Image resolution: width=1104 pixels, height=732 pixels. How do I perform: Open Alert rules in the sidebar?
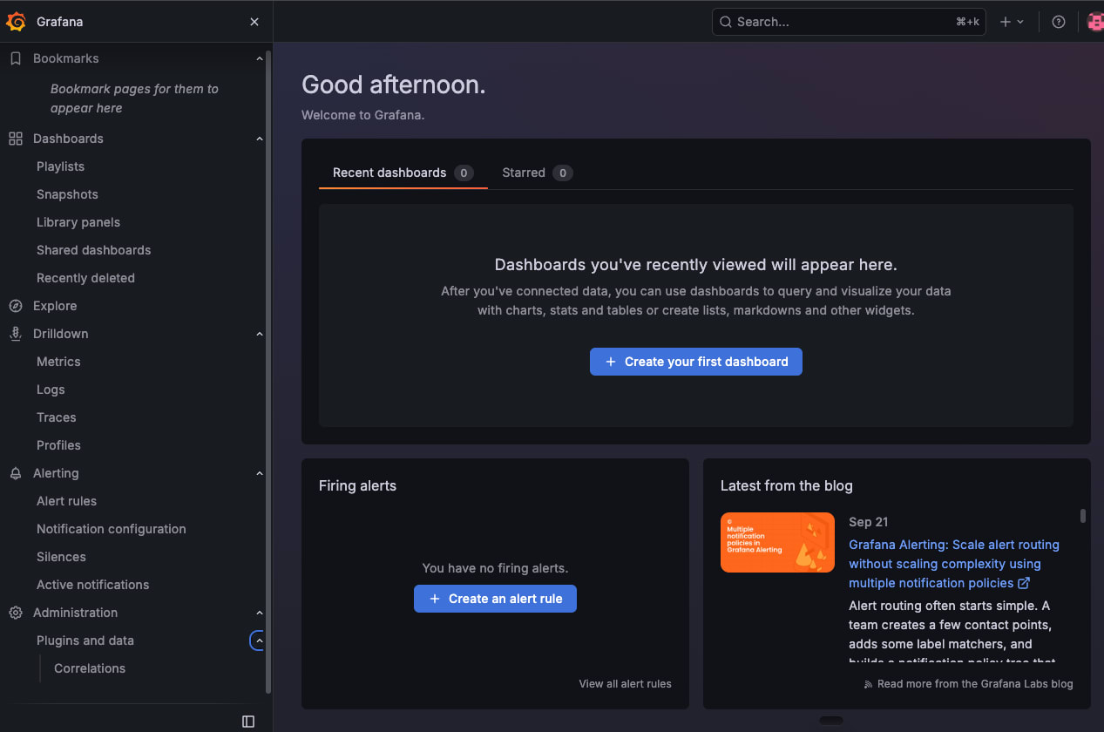[x=66, y=501]
